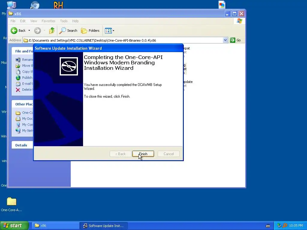
Task: Switch to Software Update Inst... taskbar button
Action: pos(104,226)
